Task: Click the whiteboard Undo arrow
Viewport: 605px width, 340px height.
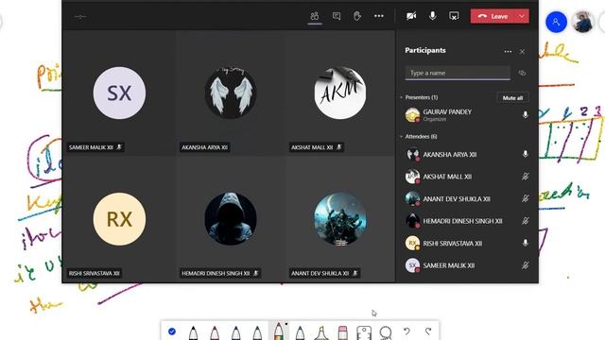Action: pos(406,331)
